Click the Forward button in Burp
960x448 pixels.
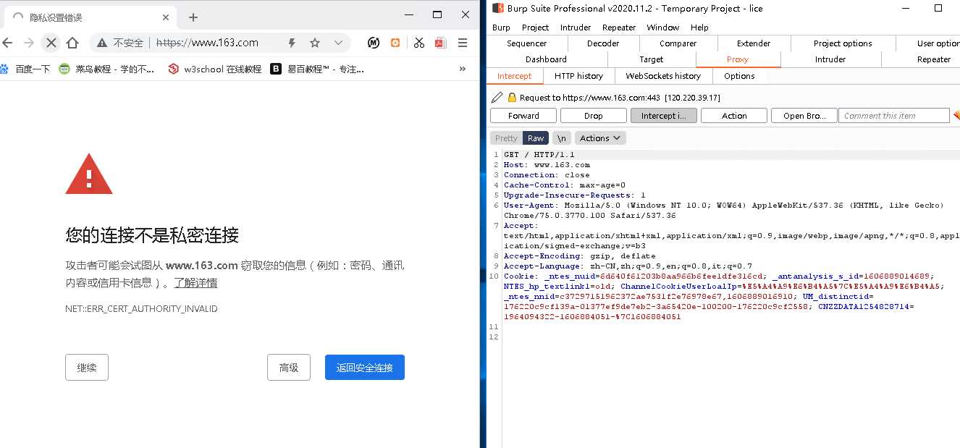523,116
